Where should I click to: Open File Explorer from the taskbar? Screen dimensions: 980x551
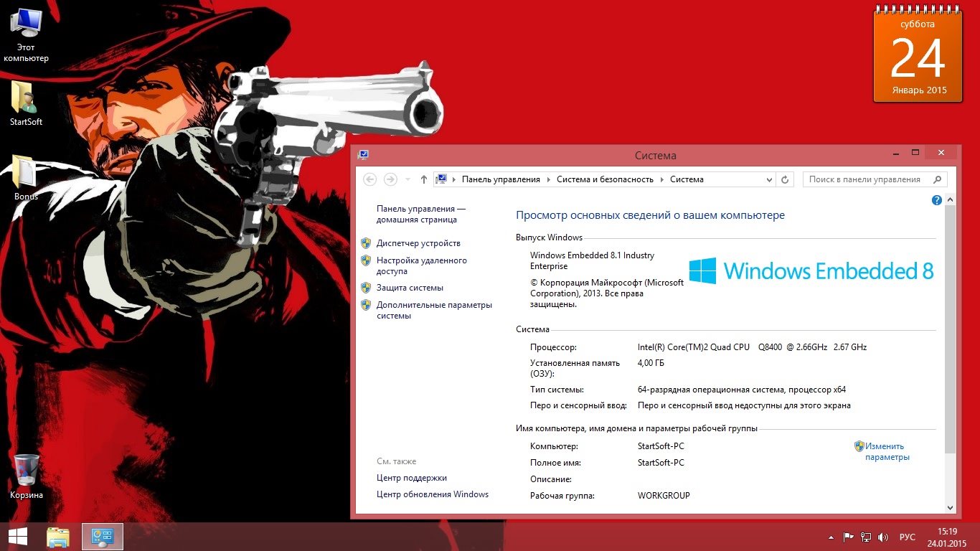point(58,537)
